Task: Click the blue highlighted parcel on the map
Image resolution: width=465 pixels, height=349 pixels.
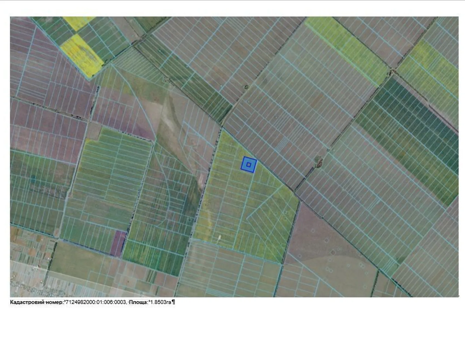Action: pos(249,165)
